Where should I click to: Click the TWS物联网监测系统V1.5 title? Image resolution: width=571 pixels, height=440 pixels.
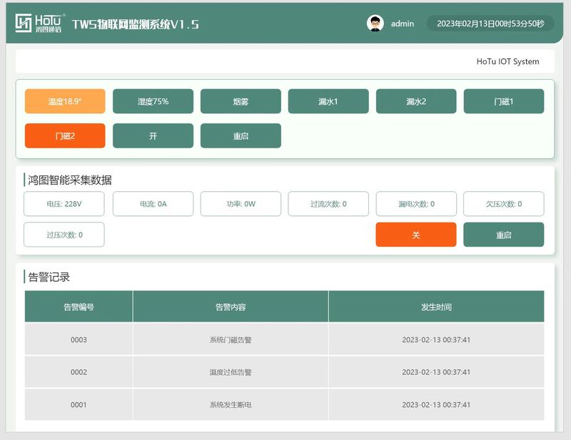(x=136, y=24)
